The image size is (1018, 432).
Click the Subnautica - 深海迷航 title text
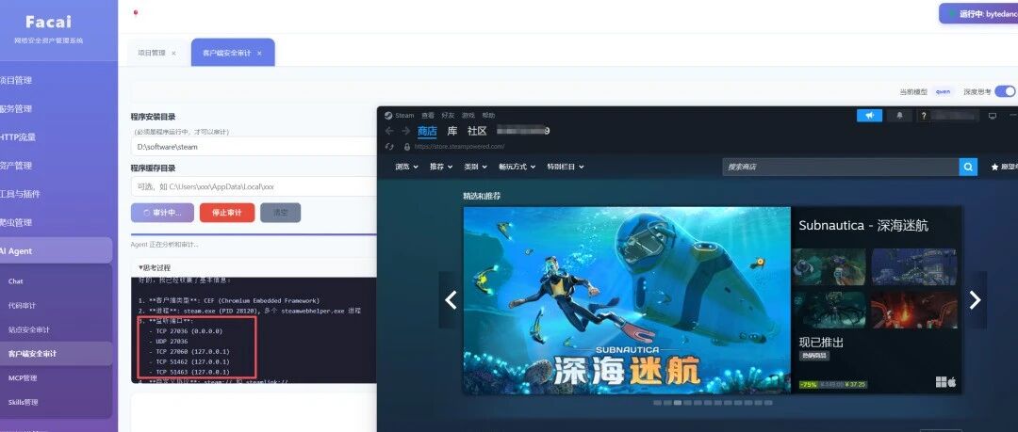click(x=862, y=226)
